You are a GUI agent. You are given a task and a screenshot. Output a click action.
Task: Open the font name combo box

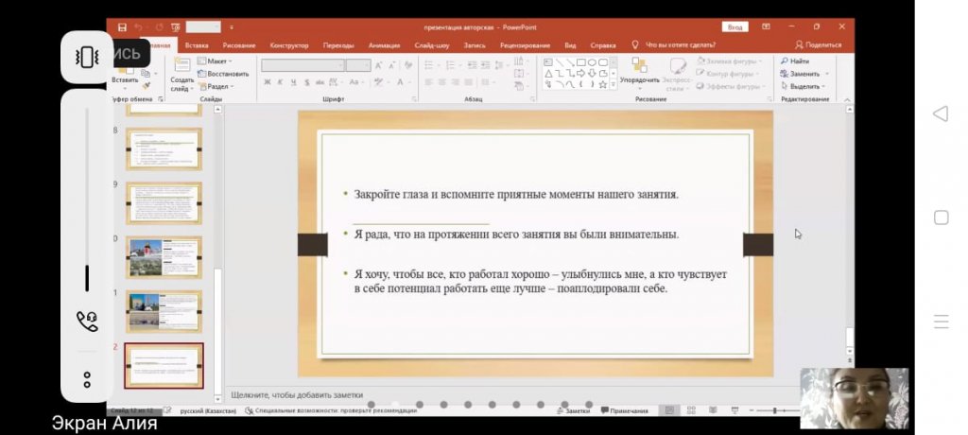302,65
